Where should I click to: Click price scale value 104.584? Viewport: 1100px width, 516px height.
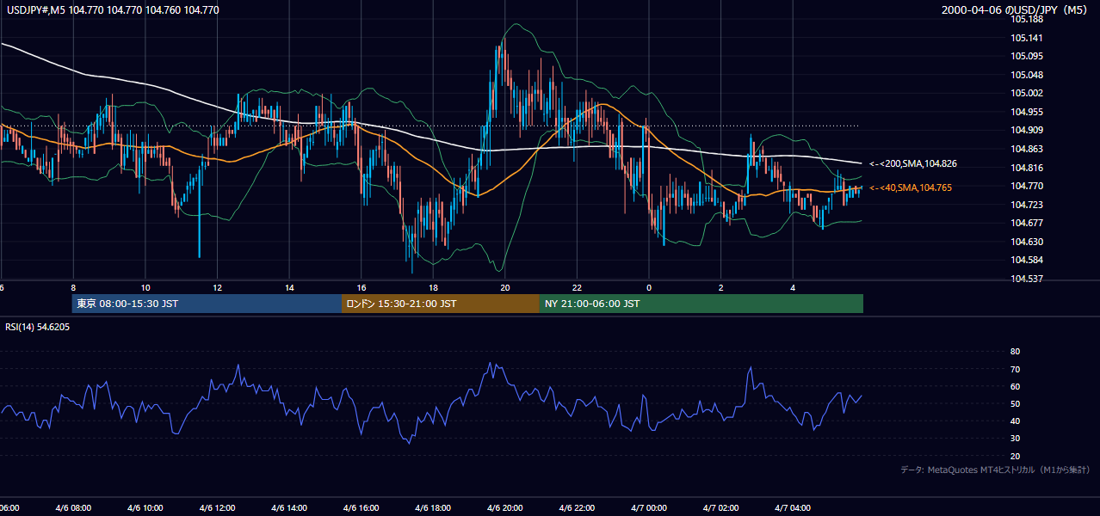point(1026,261)
